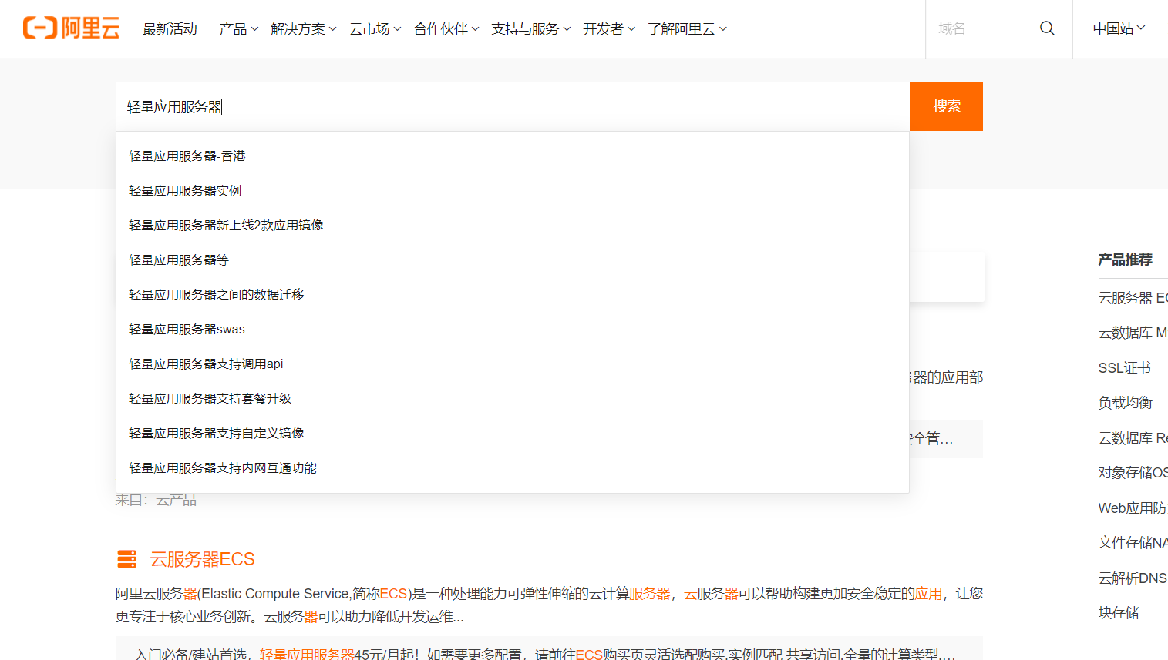Click the 云服务器ECS server icon
1168x660 pixels.
[126, 559]
